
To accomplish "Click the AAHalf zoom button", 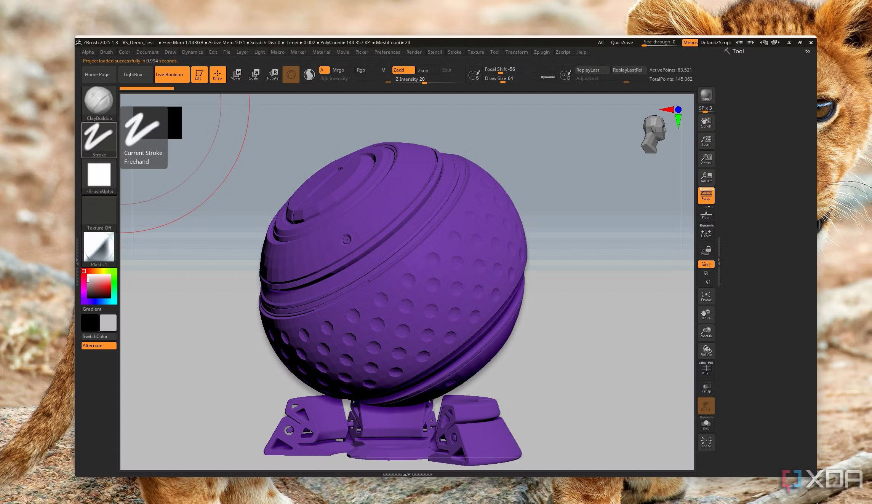I will 706,177.
